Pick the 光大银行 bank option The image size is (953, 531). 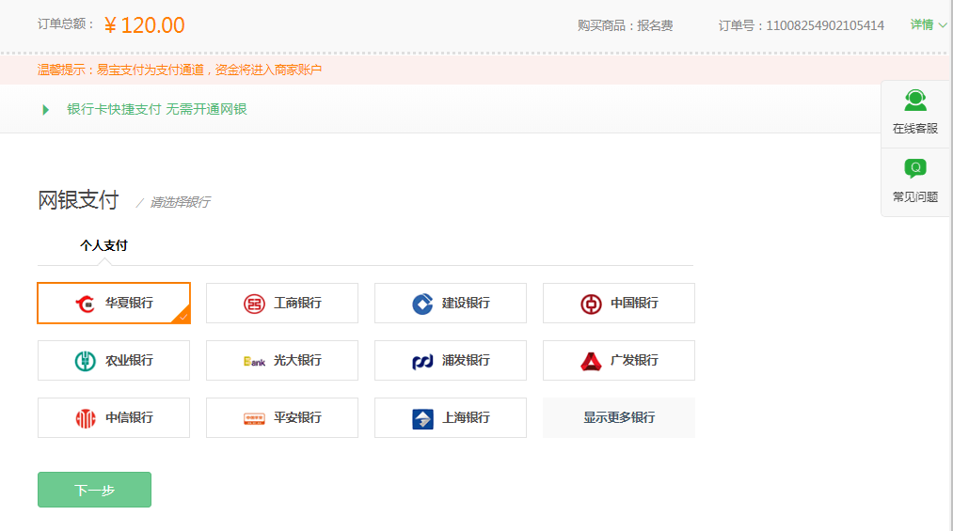282,361
